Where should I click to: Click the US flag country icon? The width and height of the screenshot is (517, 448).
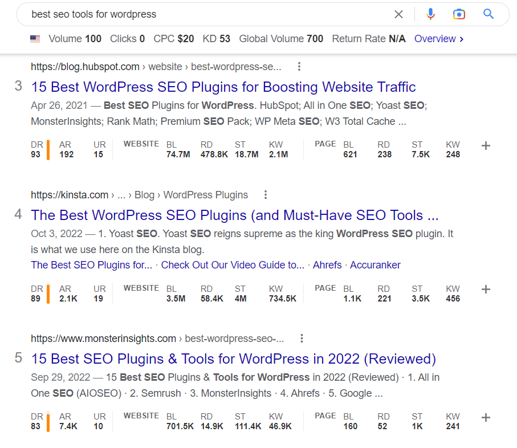coord(35,39)
